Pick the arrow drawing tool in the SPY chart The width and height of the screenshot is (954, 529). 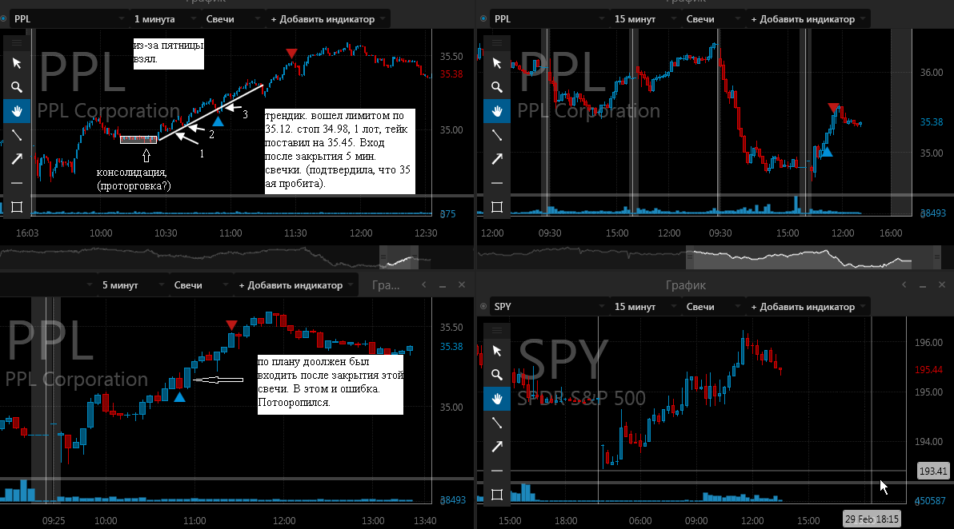click(x=496, y=447)
